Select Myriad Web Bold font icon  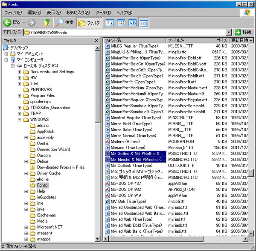click(107, 225)
